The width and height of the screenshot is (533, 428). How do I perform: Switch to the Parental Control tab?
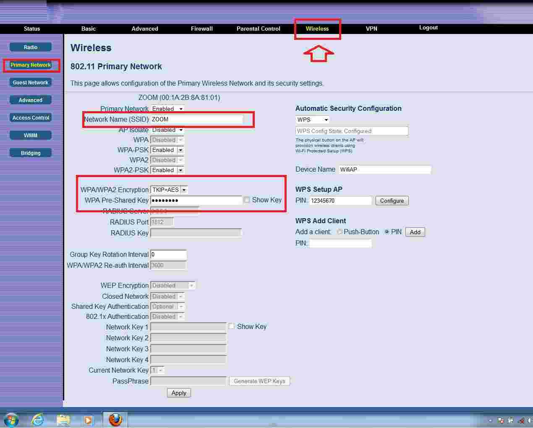pos(258,29)
